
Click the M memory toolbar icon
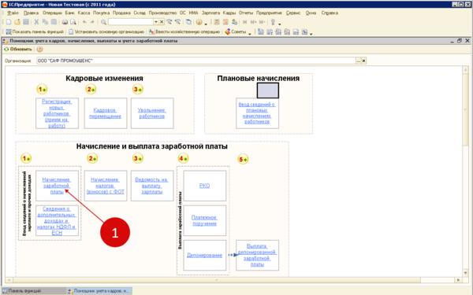click(244, 22)
